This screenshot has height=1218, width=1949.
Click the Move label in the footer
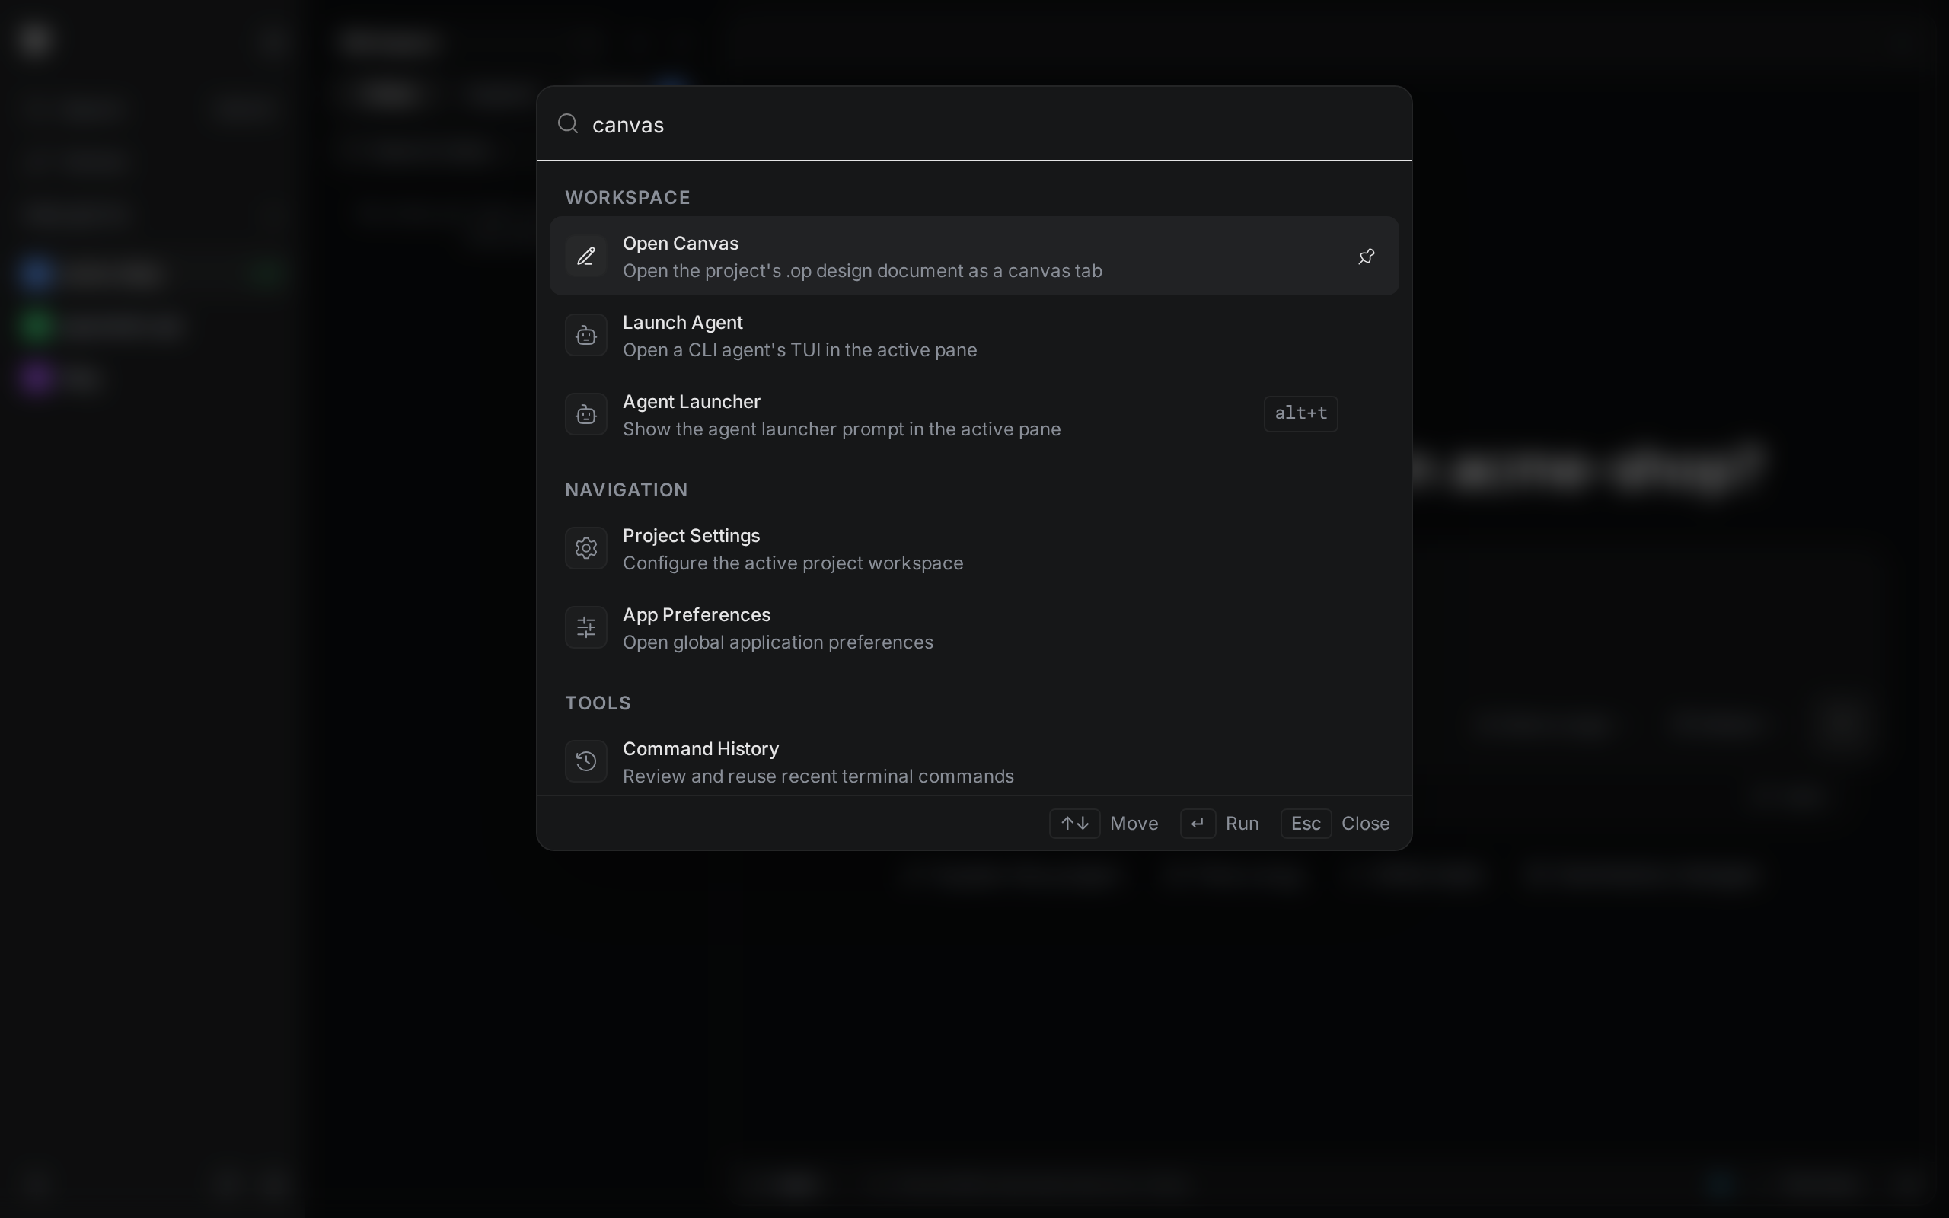coord(1133,823)
